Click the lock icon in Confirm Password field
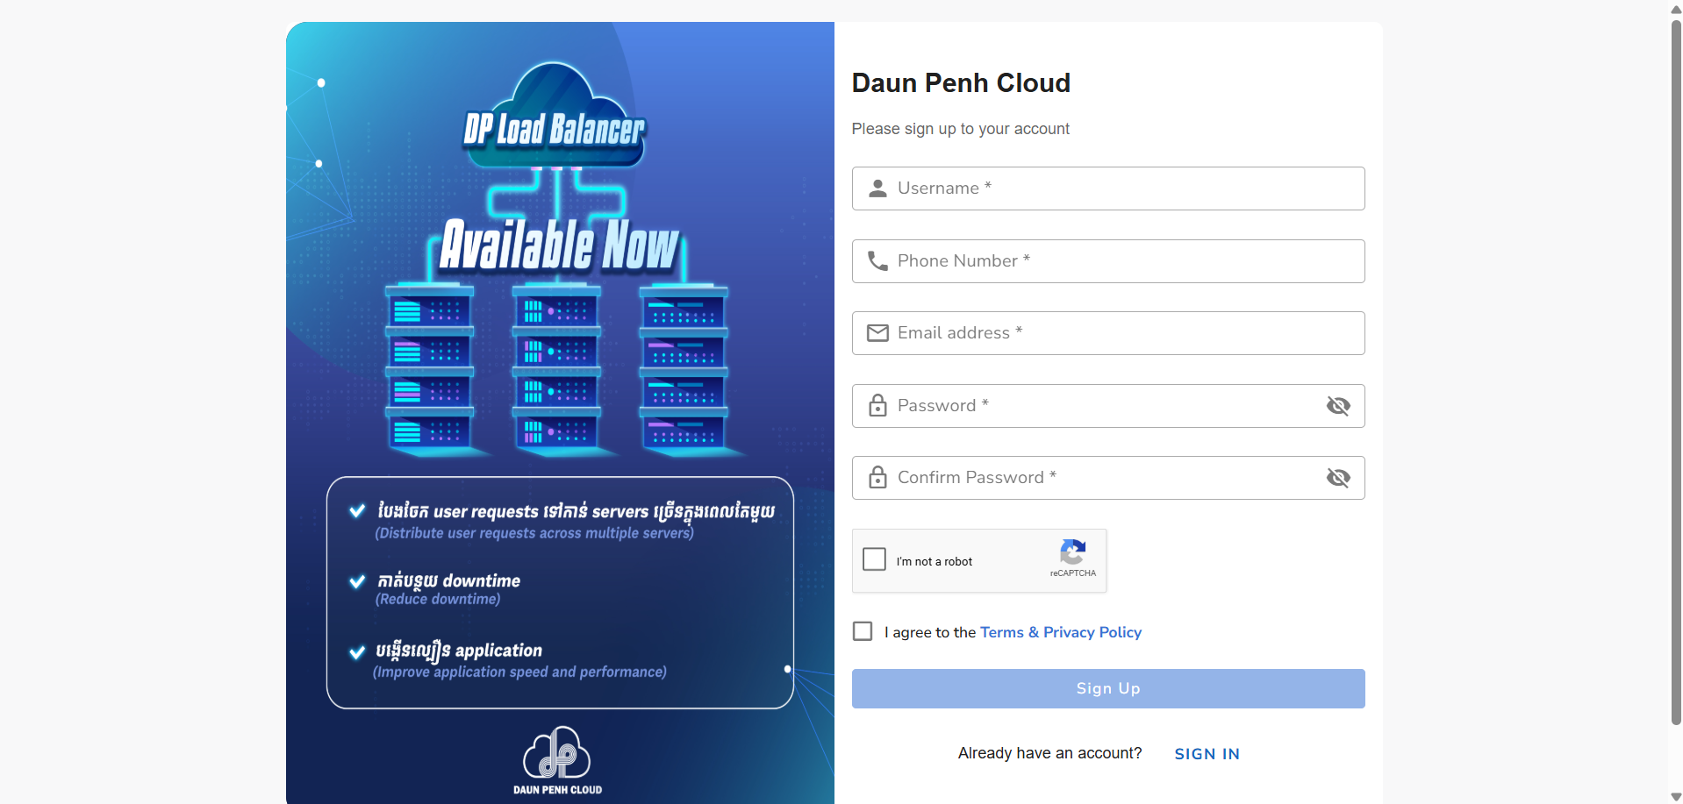 coord(877,477)
